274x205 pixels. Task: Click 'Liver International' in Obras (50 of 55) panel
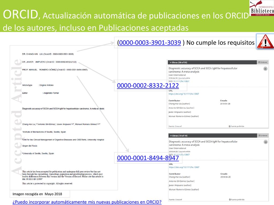(177, 75)
